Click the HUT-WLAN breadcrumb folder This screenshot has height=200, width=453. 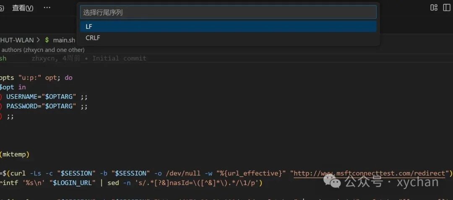pos(17,40)
